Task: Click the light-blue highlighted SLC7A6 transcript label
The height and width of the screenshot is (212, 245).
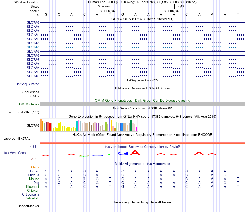Action: point(33,47)
